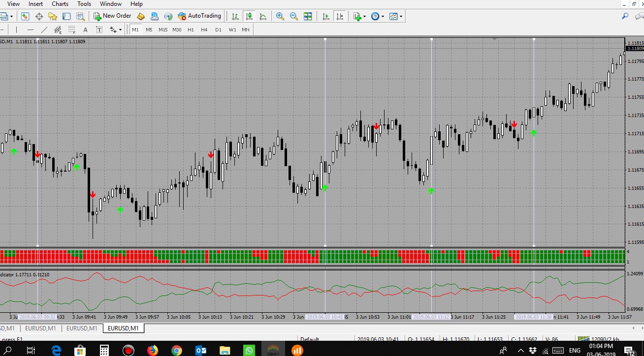
Task: Zoom out of the chart
Action: tap(294, 16)
